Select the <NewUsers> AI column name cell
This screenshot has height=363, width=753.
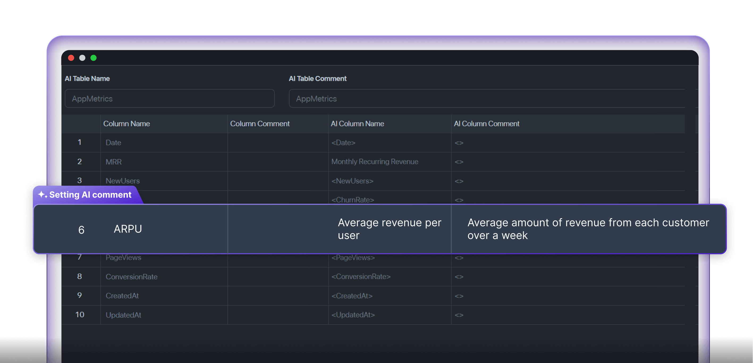pos(390,181)
